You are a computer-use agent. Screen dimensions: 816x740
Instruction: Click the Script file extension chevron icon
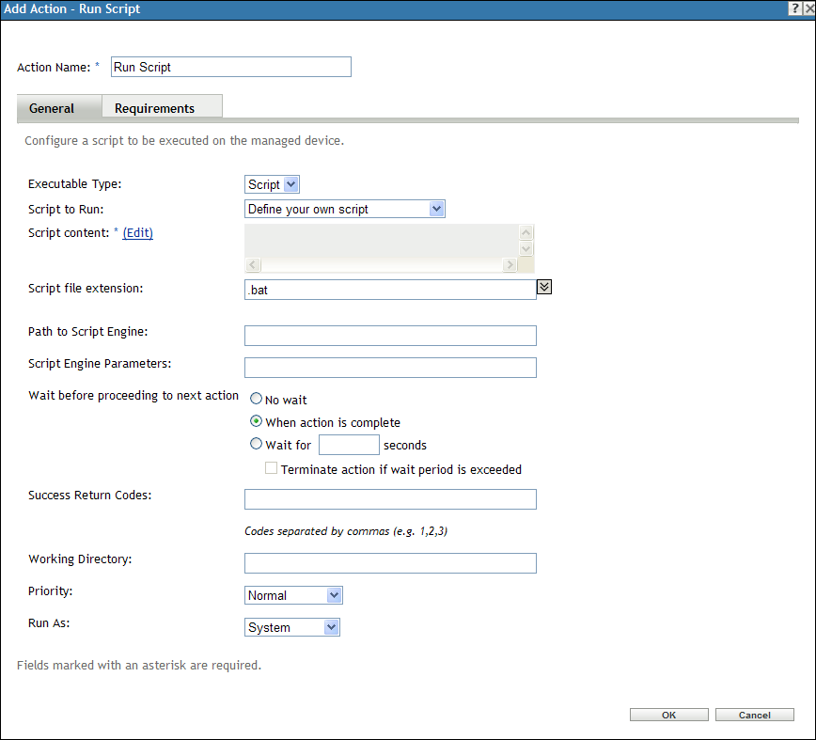point(543,286)
